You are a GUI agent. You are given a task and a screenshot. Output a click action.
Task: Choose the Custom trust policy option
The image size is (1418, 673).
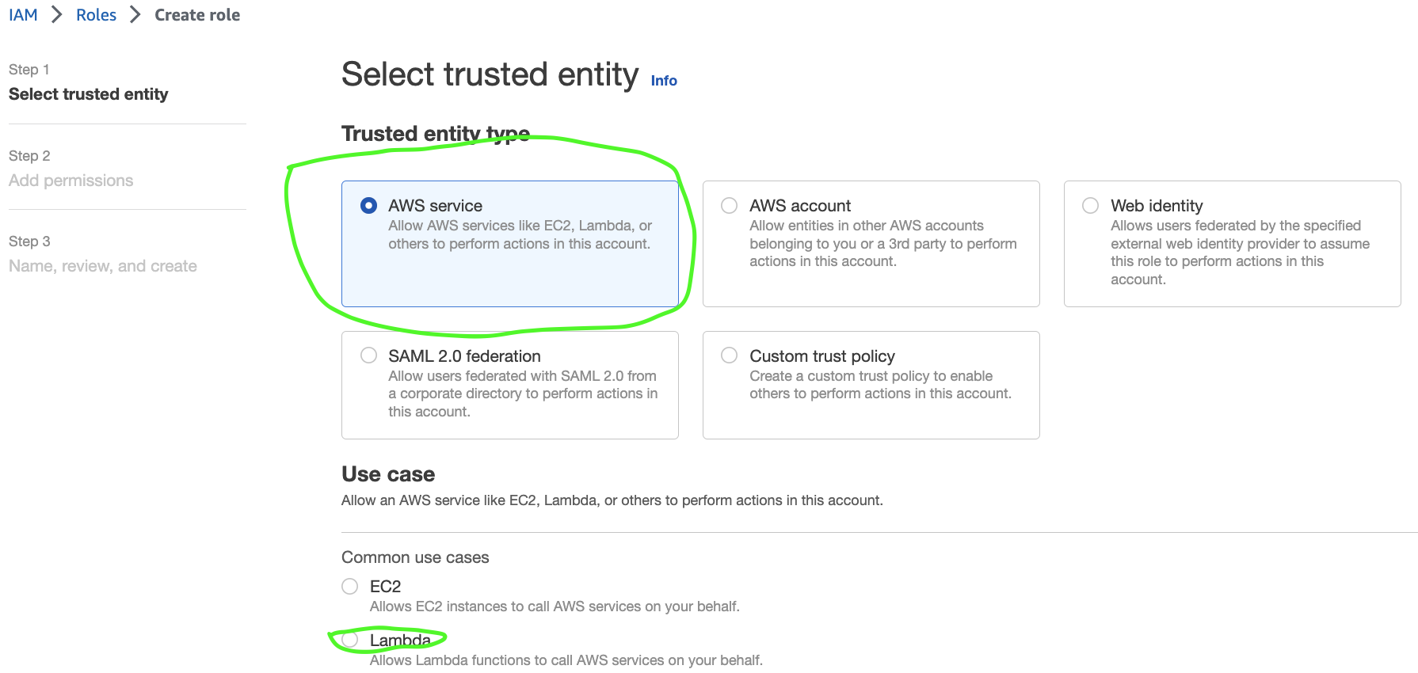[x=729, y=356]
